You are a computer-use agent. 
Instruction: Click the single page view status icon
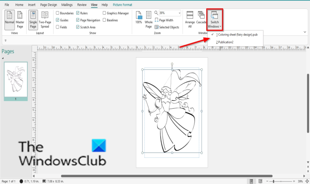[251, 181]
